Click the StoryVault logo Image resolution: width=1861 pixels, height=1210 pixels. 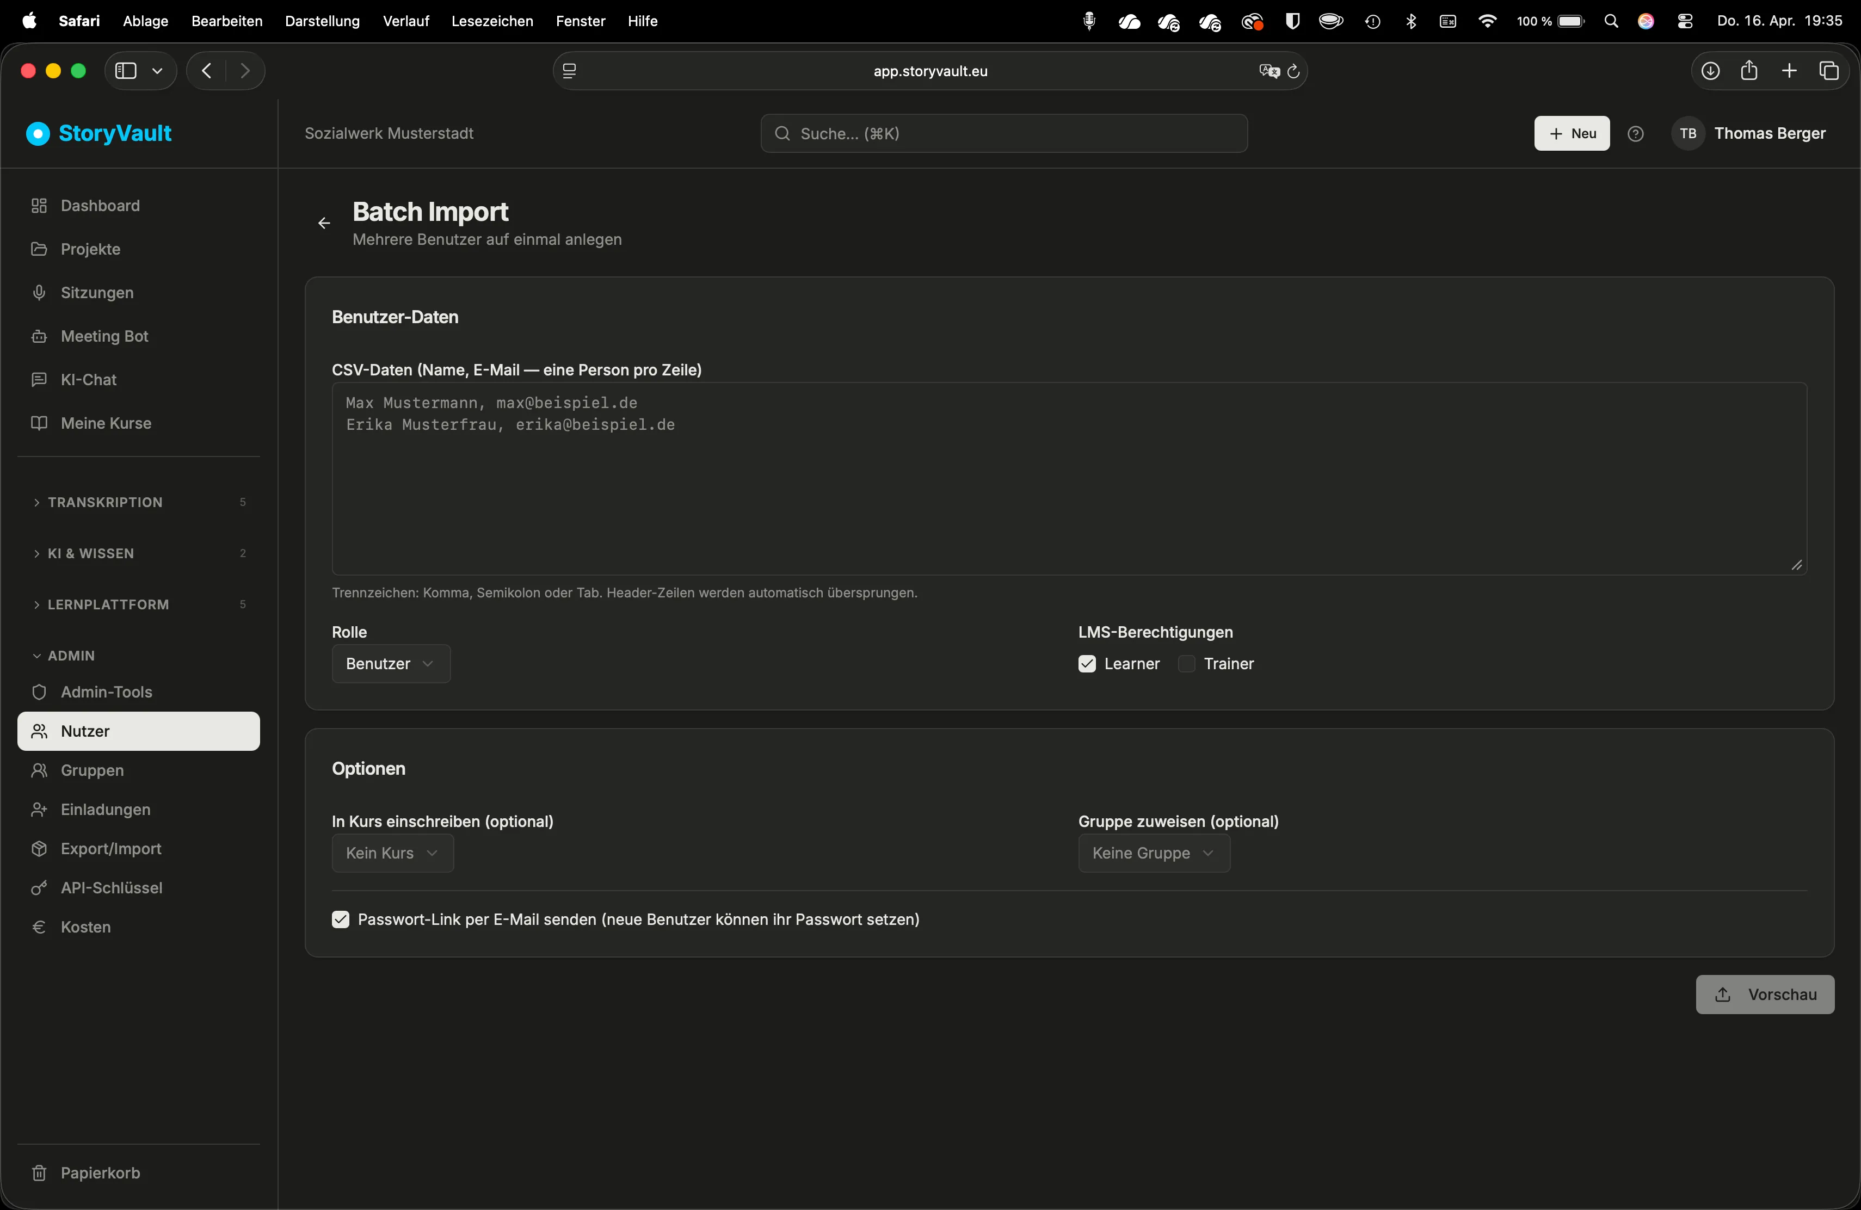point(99,134)
